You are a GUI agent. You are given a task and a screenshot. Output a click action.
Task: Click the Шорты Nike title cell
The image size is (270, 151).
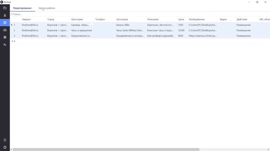pos(123,25)
